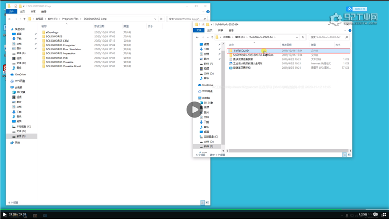Select SOLIDWORKS CAM folder

57,40
